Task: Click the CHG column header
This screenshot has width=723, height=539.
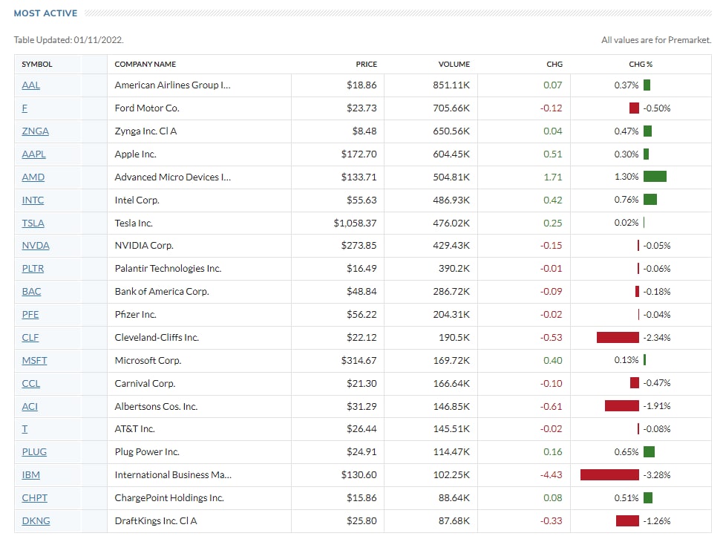Action: click(554, 65)
